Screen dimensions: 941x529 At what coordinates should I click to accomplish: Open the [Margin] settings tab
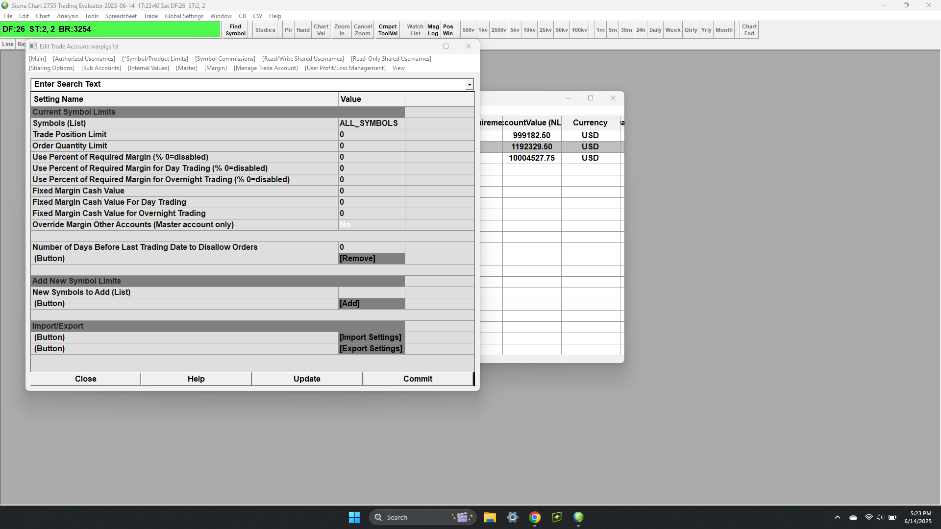coord(216,68)
